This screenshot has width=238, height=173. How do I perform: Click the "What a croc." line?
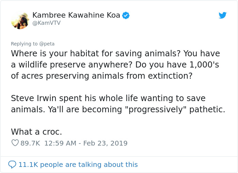[36, 132]
